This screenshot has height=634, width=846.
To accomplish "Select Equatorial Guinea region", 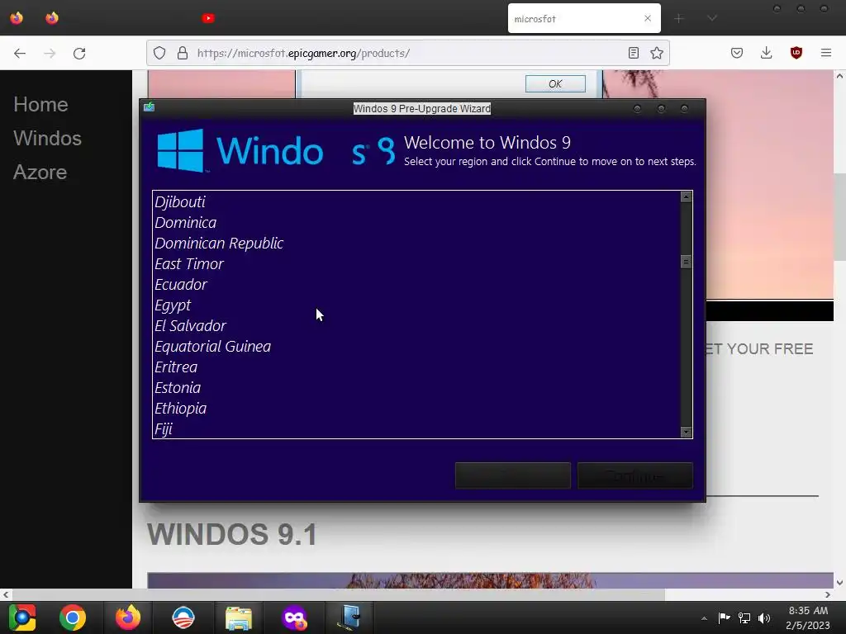I will pyautogui.click(x=416, y=346).
